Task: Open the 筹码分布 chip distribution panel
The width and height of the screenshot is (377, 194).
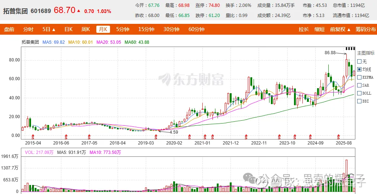Action: 366,29
